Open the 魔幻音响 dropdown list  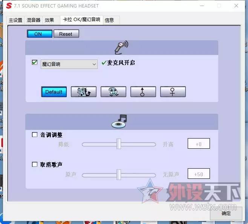point(69,64)
